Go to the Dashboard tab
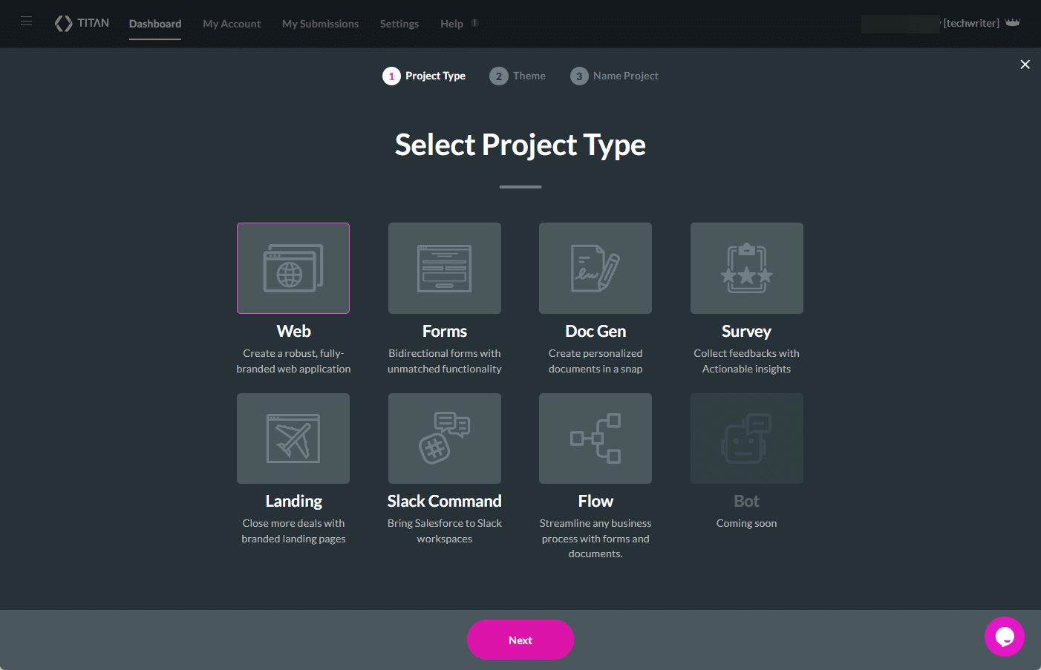Image resolution: width=1041 pixels, height=670 pixels. click(x=155, y=24)
